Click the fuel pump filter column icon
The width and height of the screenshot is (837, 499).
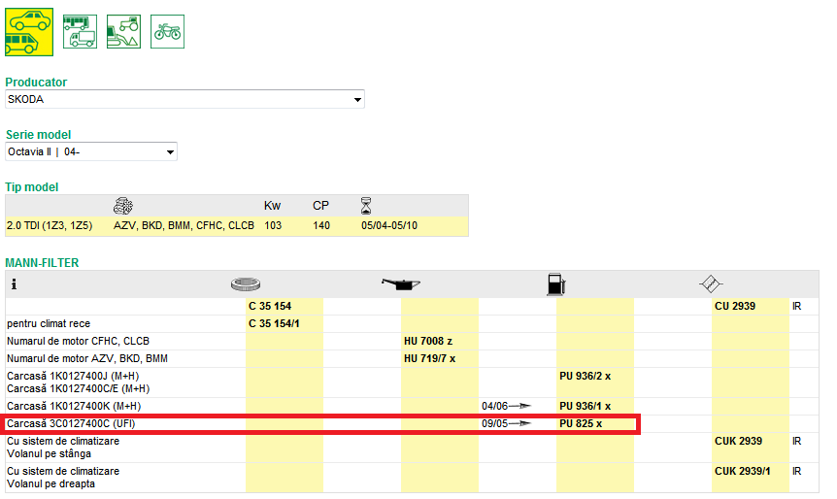[x=555, y=283]
